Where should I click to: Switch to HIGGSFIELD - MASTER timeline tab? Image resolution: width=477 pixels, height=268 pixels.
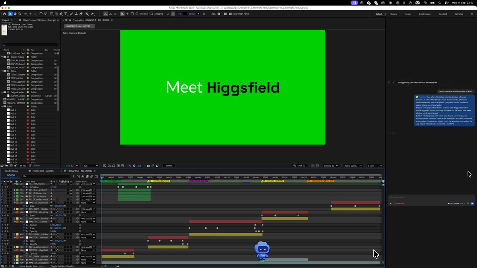click(43, 171)
